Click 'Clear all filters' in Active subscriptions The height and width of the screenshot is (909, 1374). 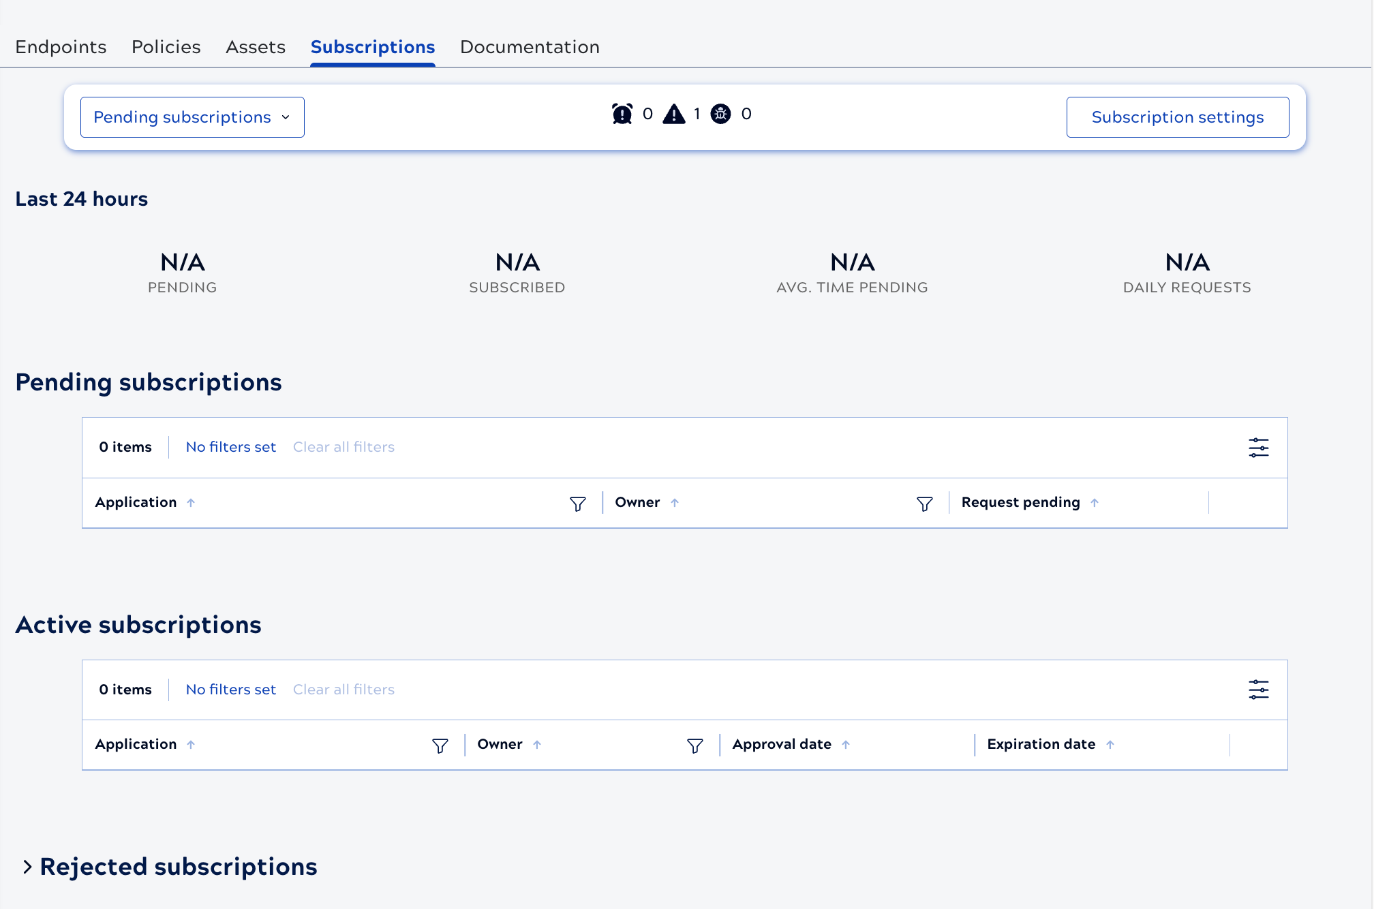pyautogui.click(x=343, y=690)
